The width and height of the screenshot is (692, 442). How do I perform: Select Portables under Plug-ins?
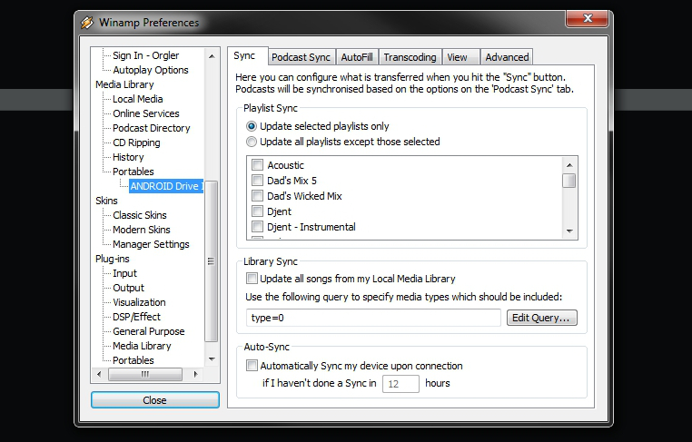(x=133, y=360)
